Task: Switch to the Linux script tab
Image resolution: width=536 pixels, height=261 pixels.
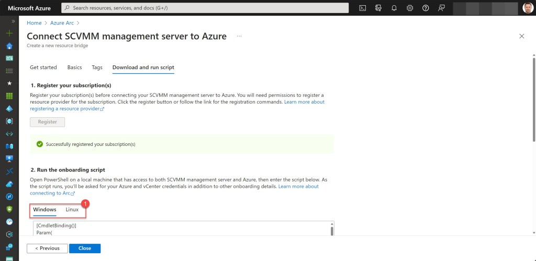Action: pyautogui.click(x=72, y=210)
